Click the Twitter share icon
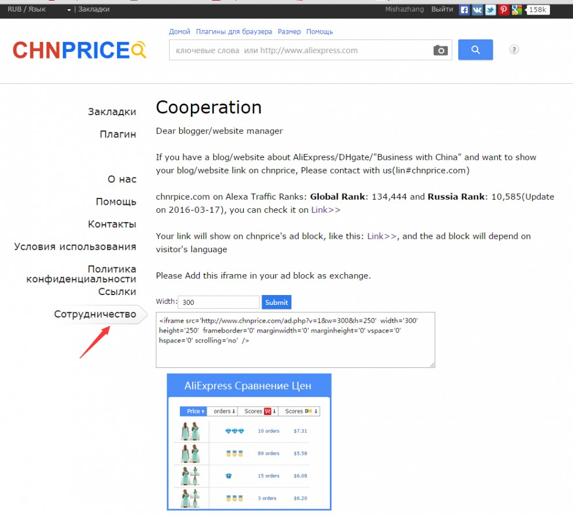573x516 pixels. click(x=490, y=10)
